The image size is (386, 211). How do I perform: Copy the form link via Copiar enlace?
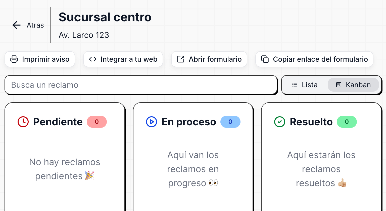[x=314, y=59]
